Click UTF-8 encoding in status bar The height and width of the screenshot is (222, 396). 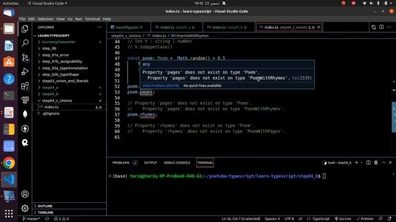(x=289, y=219)
